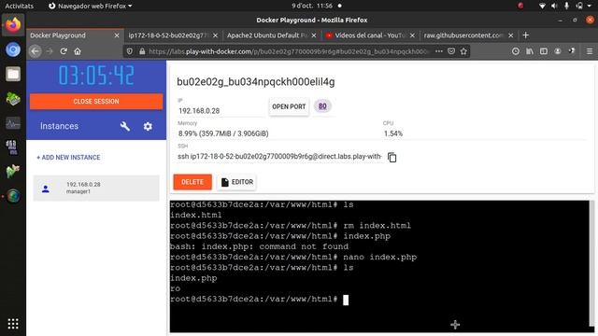Open the Firefox hamburger menu
Screen dimensions: 598x336
click(590, 51)
